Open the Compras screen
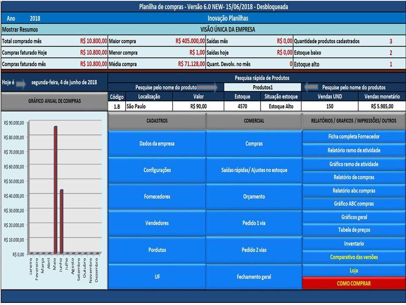The height and width of the screenshot is (305, 406). pyautogui.click(x=254, y=144)
